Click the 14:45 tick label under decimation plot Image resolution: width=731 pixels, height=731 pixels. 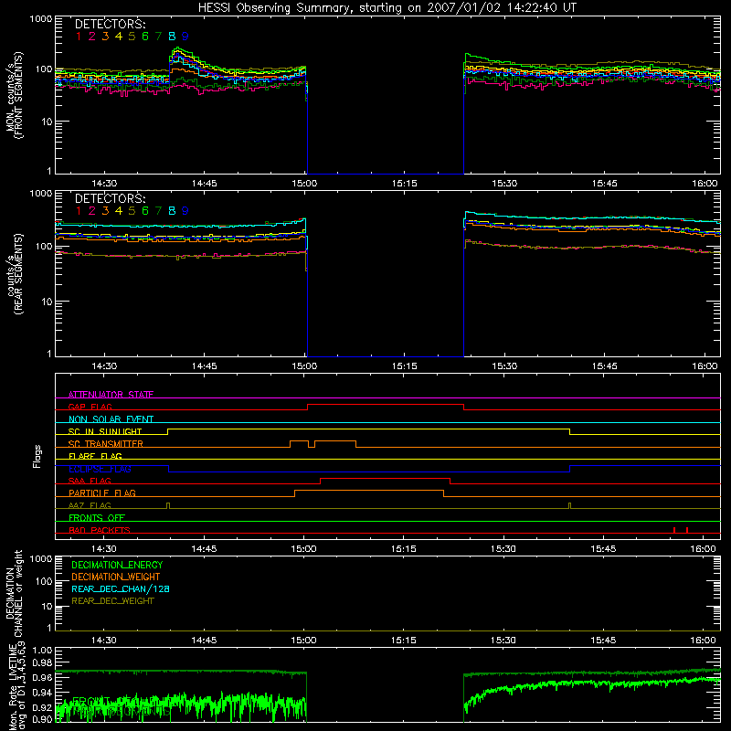204,641
